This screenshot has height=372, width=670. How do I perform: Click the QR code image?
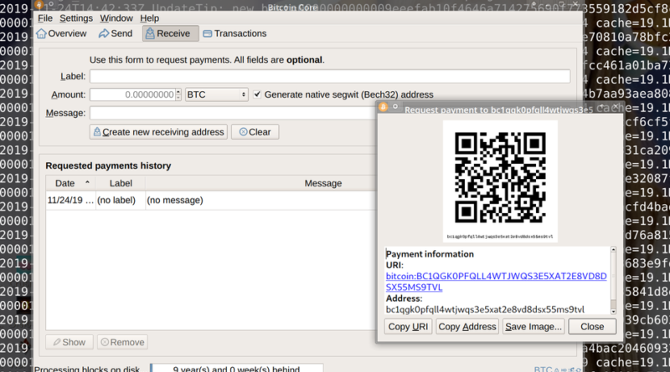pyautogui.click(x=500, y=177)
